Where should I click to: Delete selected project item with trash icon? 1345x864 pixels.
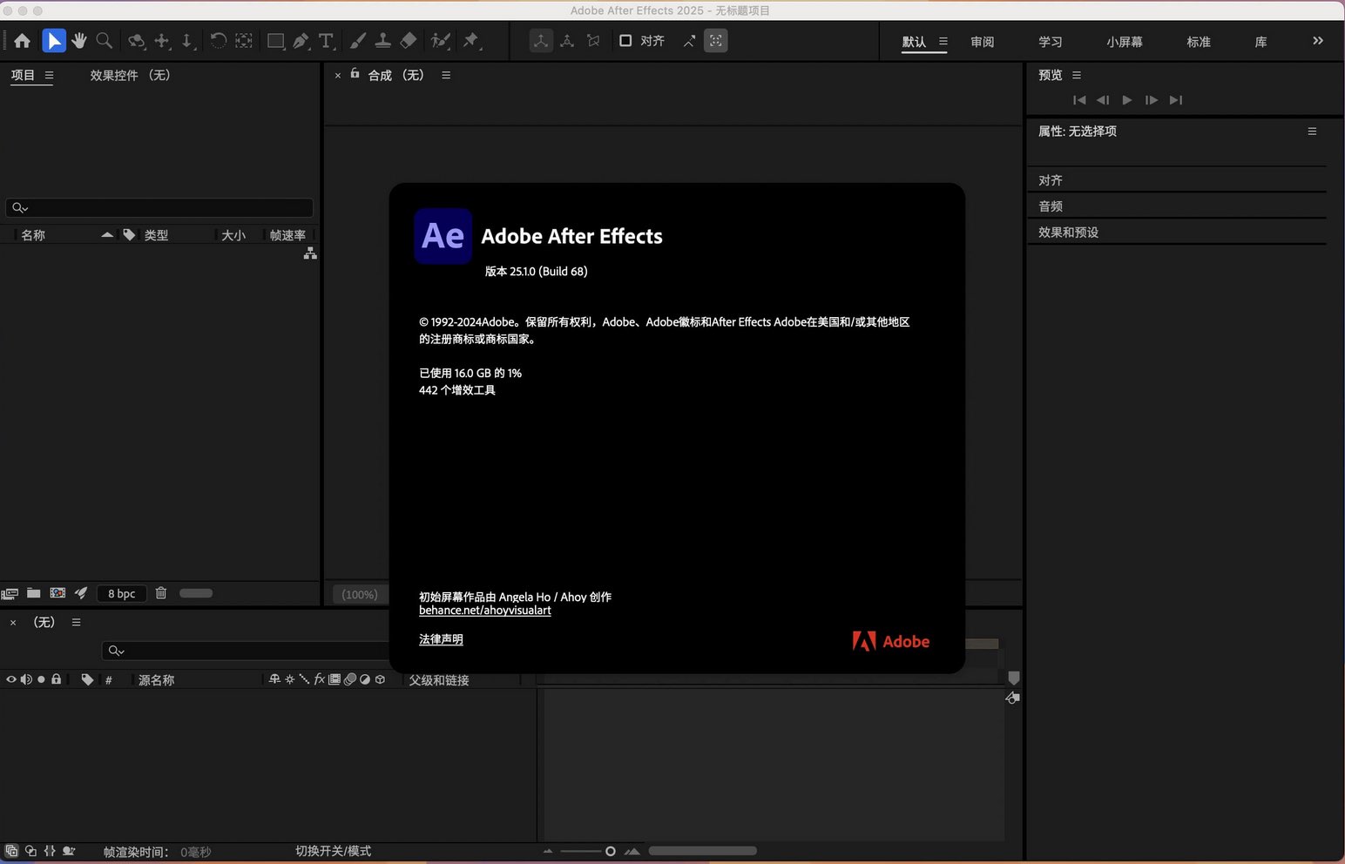point(161,593)
